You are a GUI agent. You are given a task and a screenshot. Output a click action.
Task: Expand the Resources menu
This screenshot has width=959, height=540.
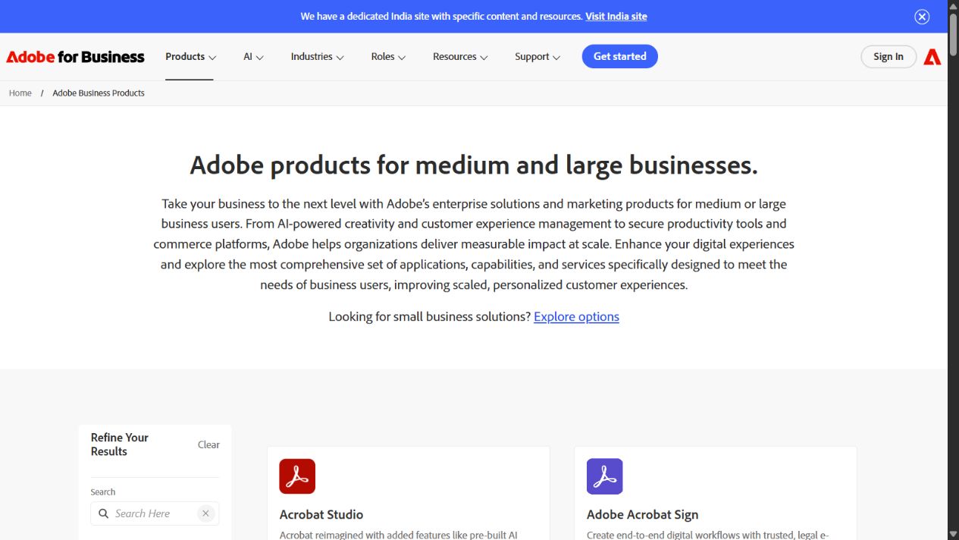point(460,57)
